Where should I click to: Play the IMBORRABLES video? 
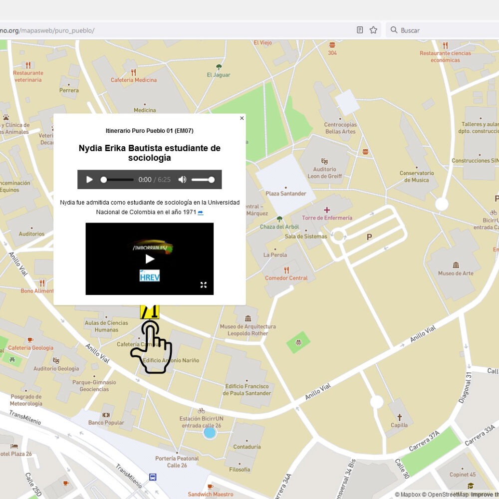tap(149, 258)
